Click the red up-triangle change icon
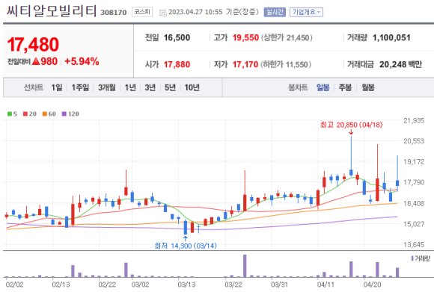 (36, 61)
